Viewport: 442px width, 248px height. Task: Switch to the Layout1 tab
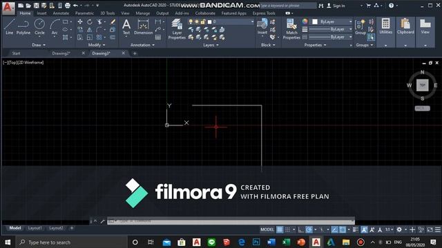(35, 228)
